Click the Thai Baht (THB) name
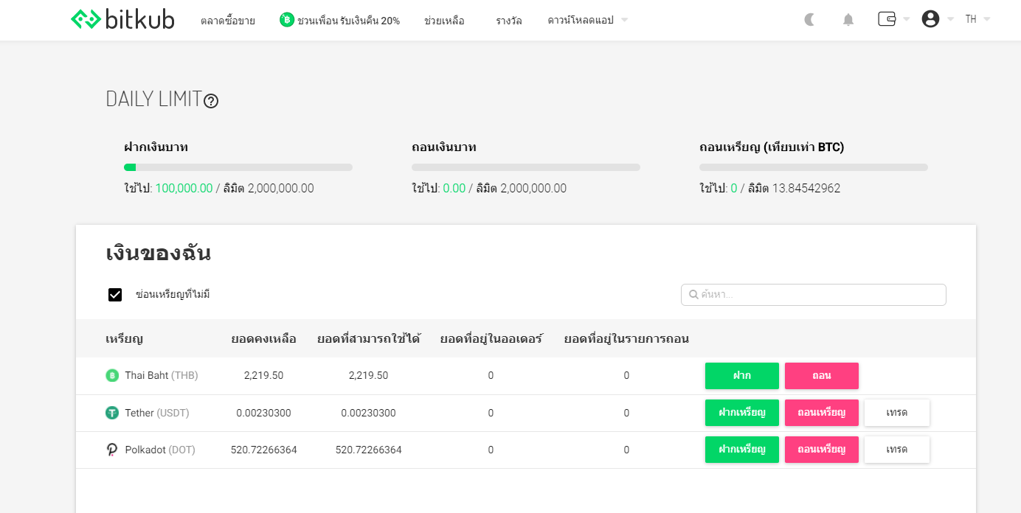The height and width of the screenshot is (513, 1021). click(x=162, y=376)
